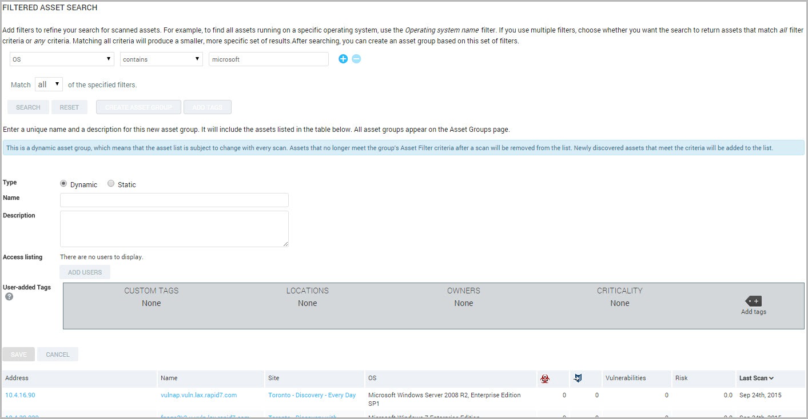This screenshot has height=419, width=808.
Task: Click the 'There are no users to display' text
Action: [102, 257]
